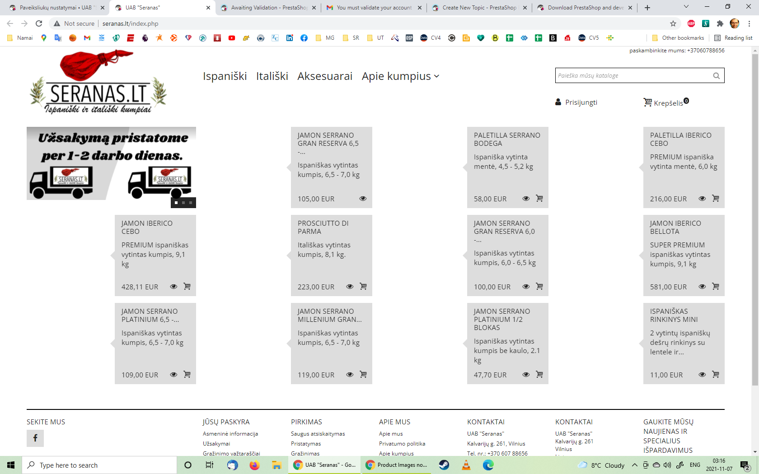The height and width of the screenshot is (474, 759).
Task: Open File Explorer from the taskbar
Action: [x=276, y=465]
